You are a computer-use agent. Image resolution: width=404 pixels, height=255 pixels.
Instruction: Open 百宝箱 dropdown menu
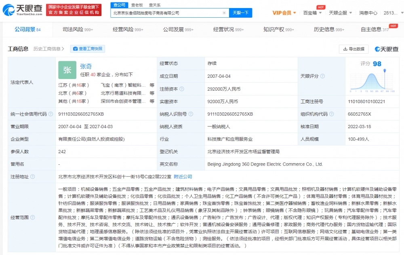click(312, 13)
